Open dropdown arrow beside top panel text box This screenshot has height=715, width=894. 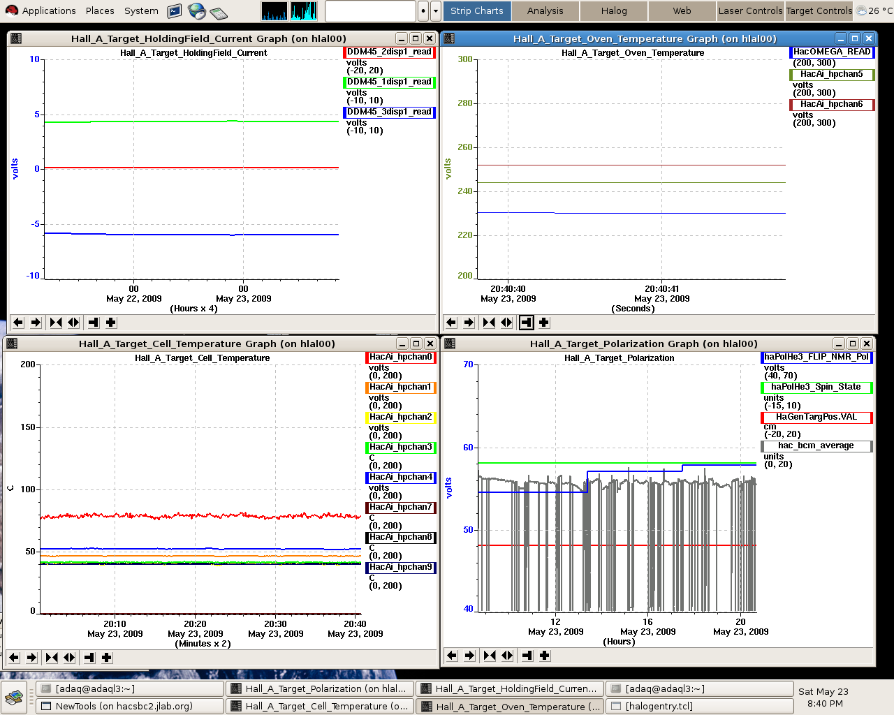[x=436, y=11]
